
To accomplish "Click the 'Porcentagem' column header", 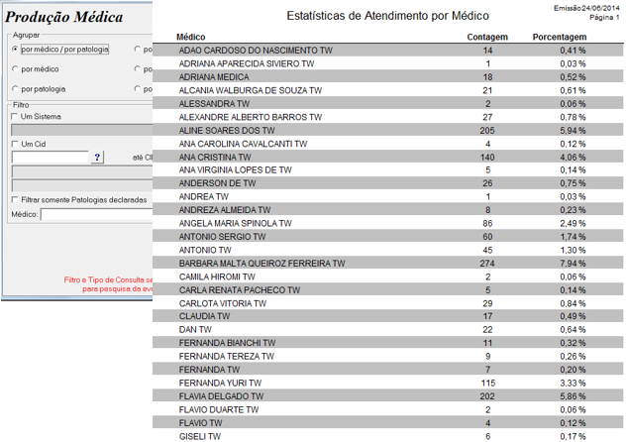I will tap(560, 37).
